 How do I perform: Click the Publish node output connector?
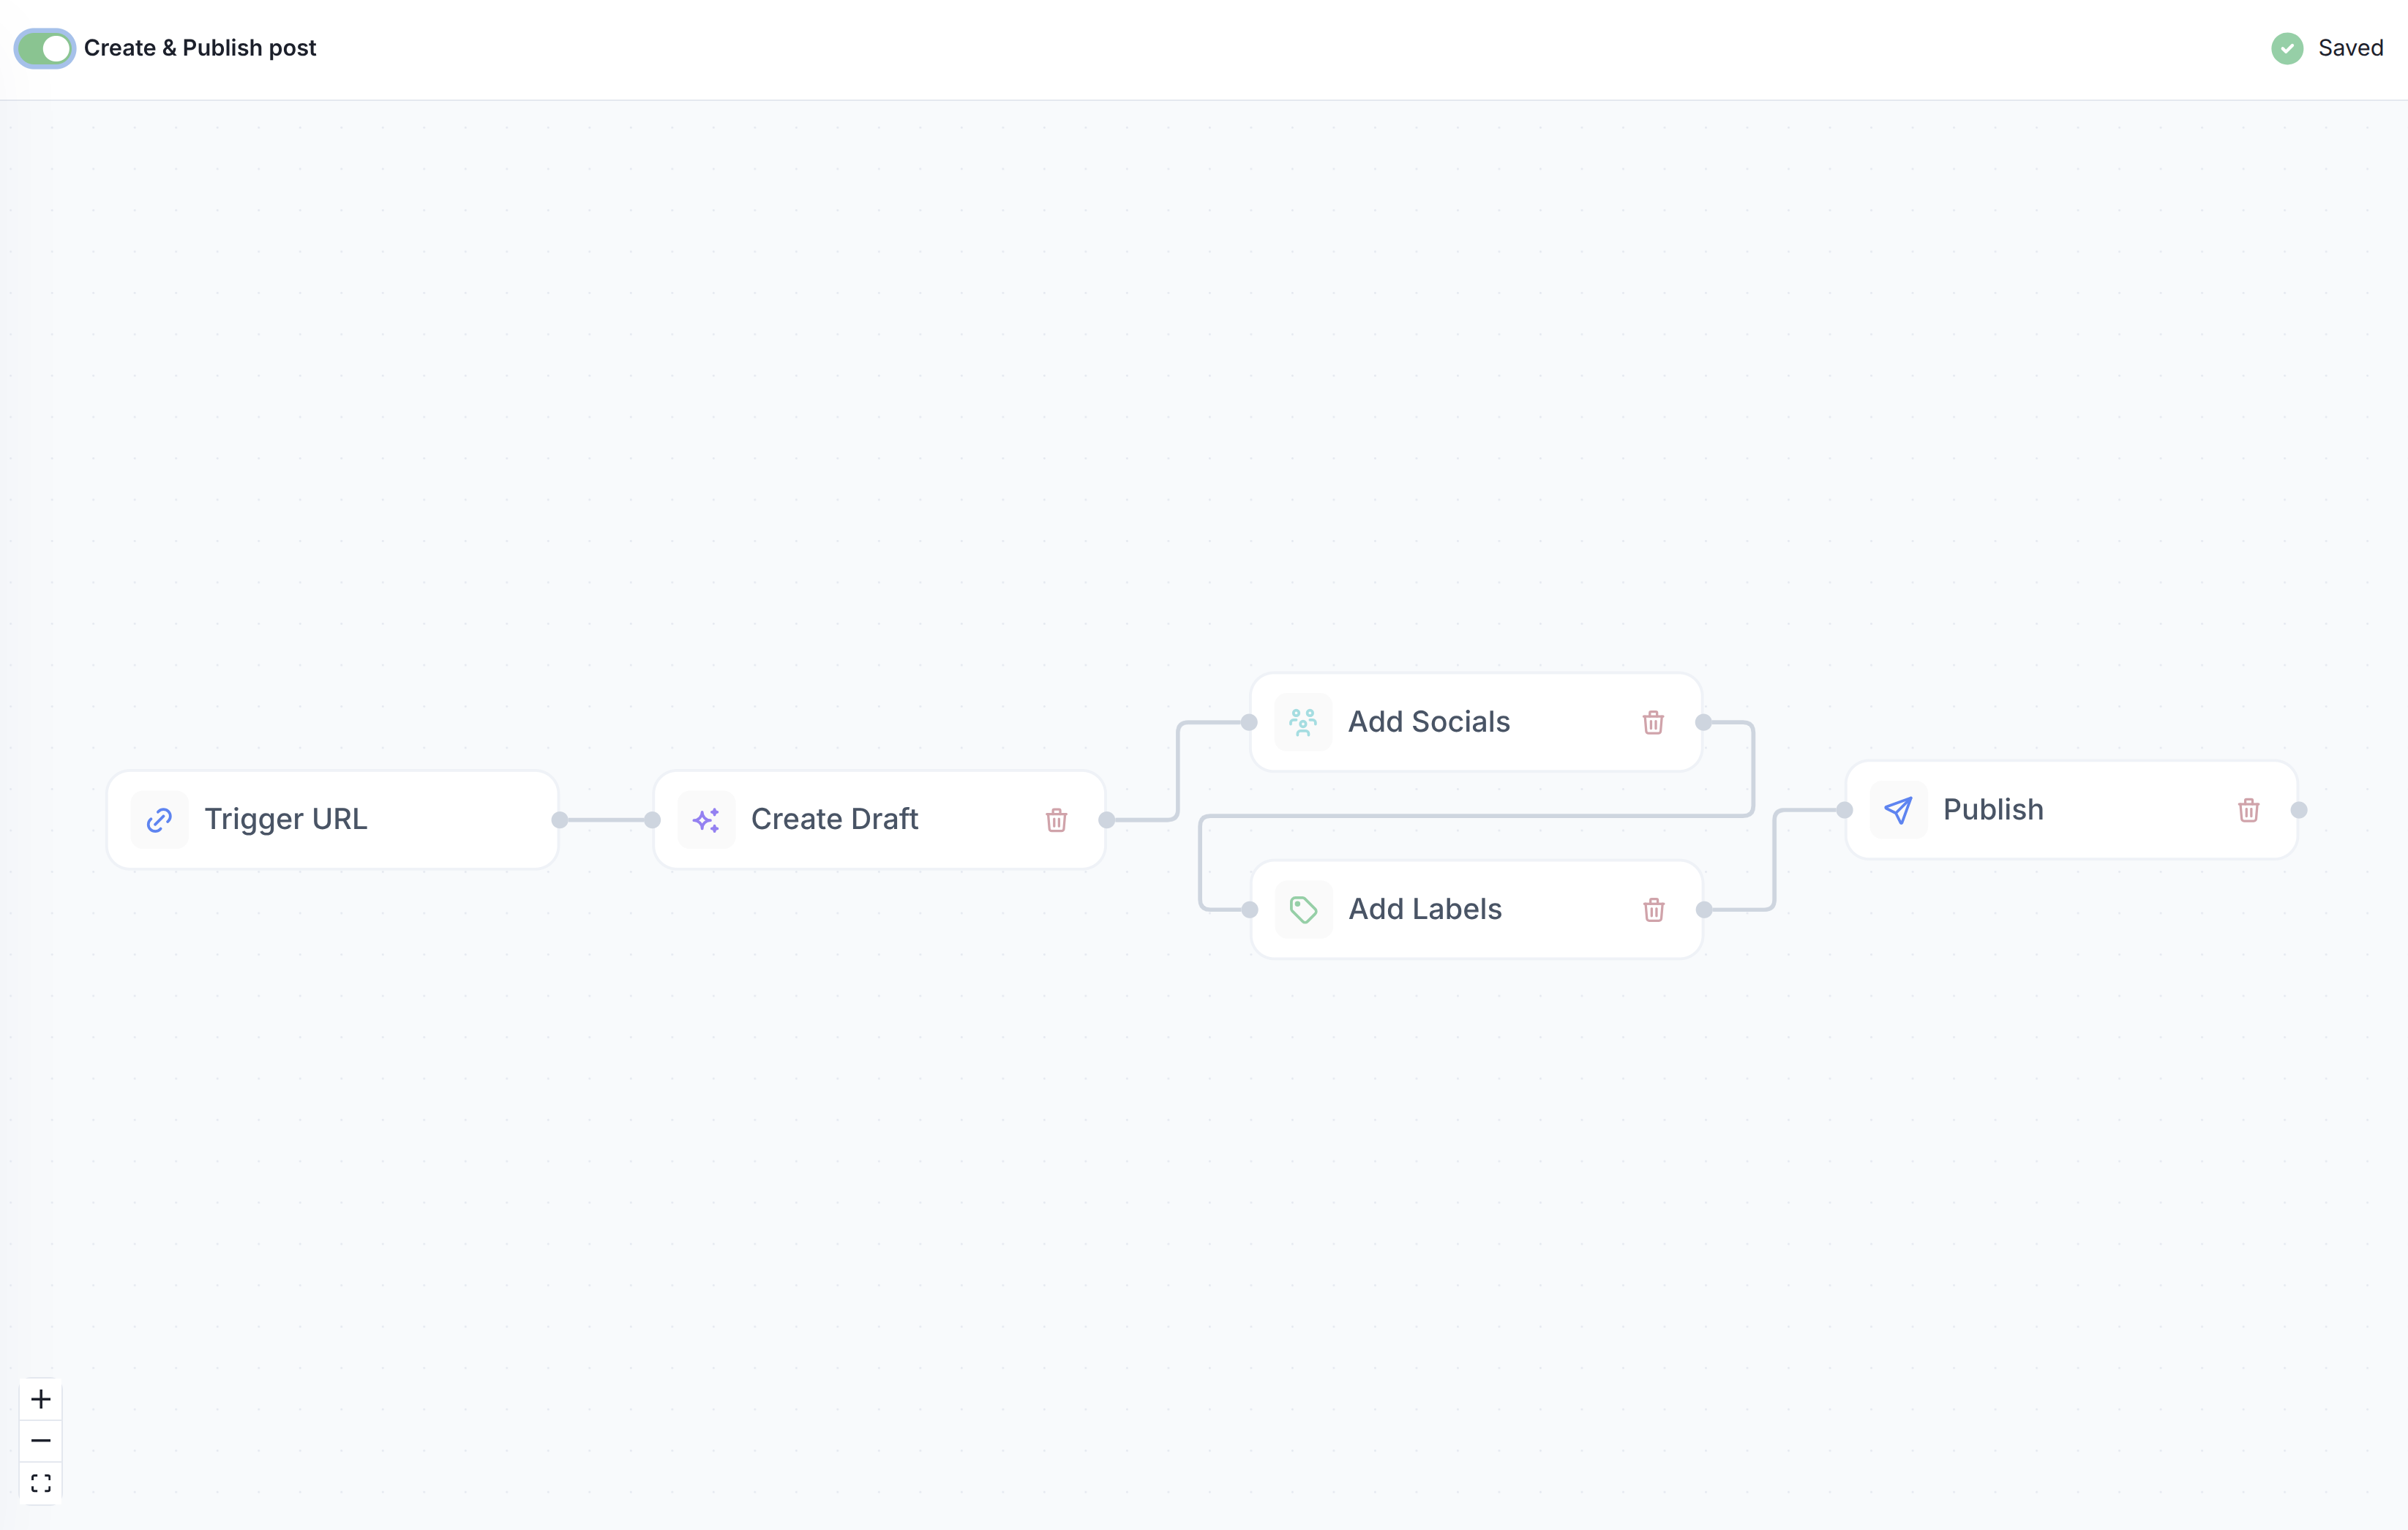[x=2299, y=810]
